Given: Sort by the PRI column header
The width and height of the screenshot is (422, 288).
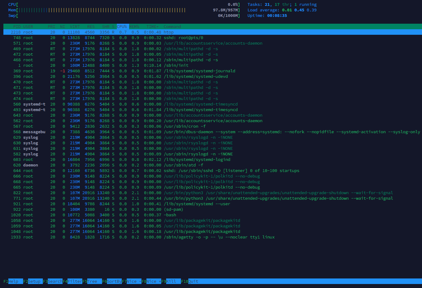Looking at the screenshot, I should click(51, 26).
